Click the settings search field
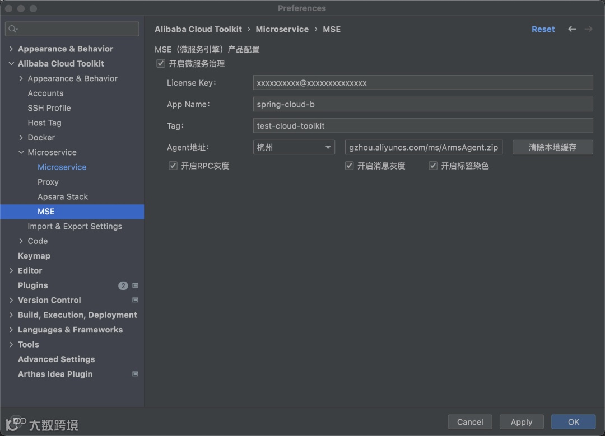 click(72, 29)
